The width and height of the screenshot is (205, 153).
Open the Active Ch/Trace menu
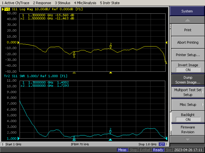click(15, 3)
